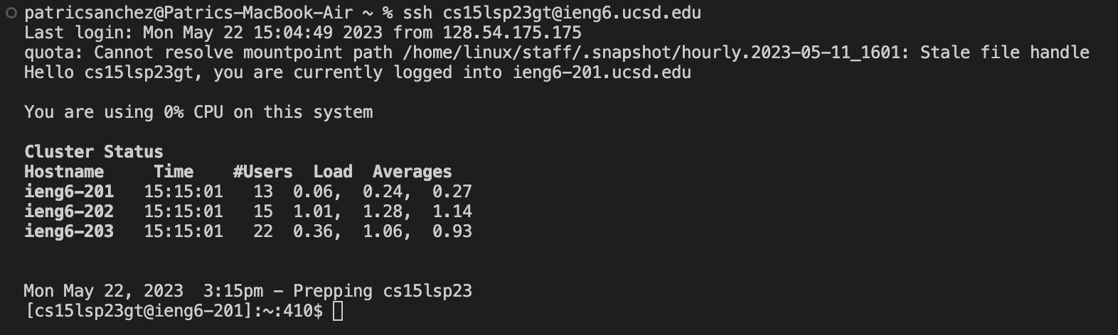1118x335 pixels.
Task: Click the cursor block after the 410$ prompt
Action: (338, 311)
